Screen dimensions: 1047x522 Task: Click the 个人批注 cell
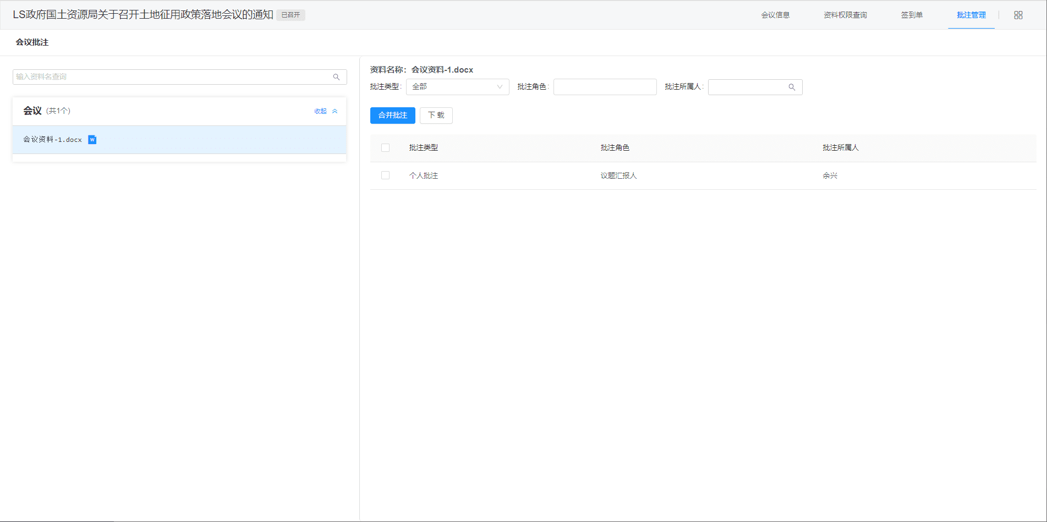[424, 176]
